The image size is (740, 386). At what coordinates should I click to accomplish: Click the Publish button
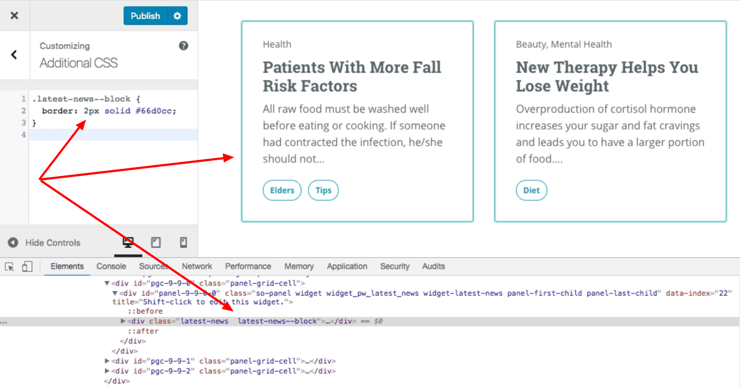click(x=145, y=16)
